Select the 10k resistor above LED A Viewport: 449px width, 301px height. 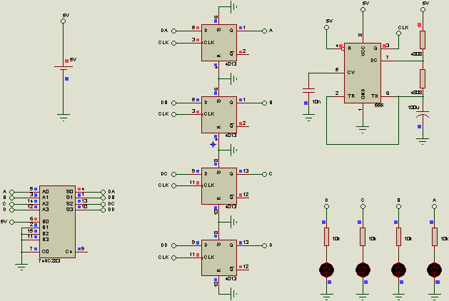(435, 237)
